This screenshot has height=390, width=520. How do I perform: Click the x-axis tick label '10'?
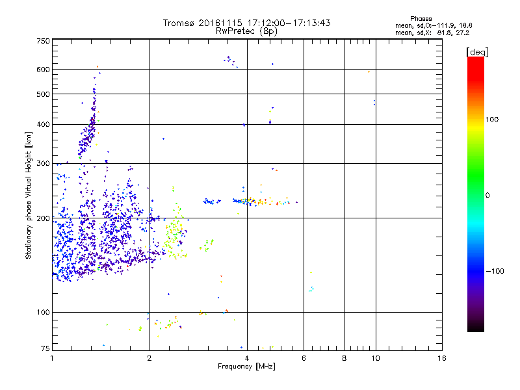coord(376,358)
